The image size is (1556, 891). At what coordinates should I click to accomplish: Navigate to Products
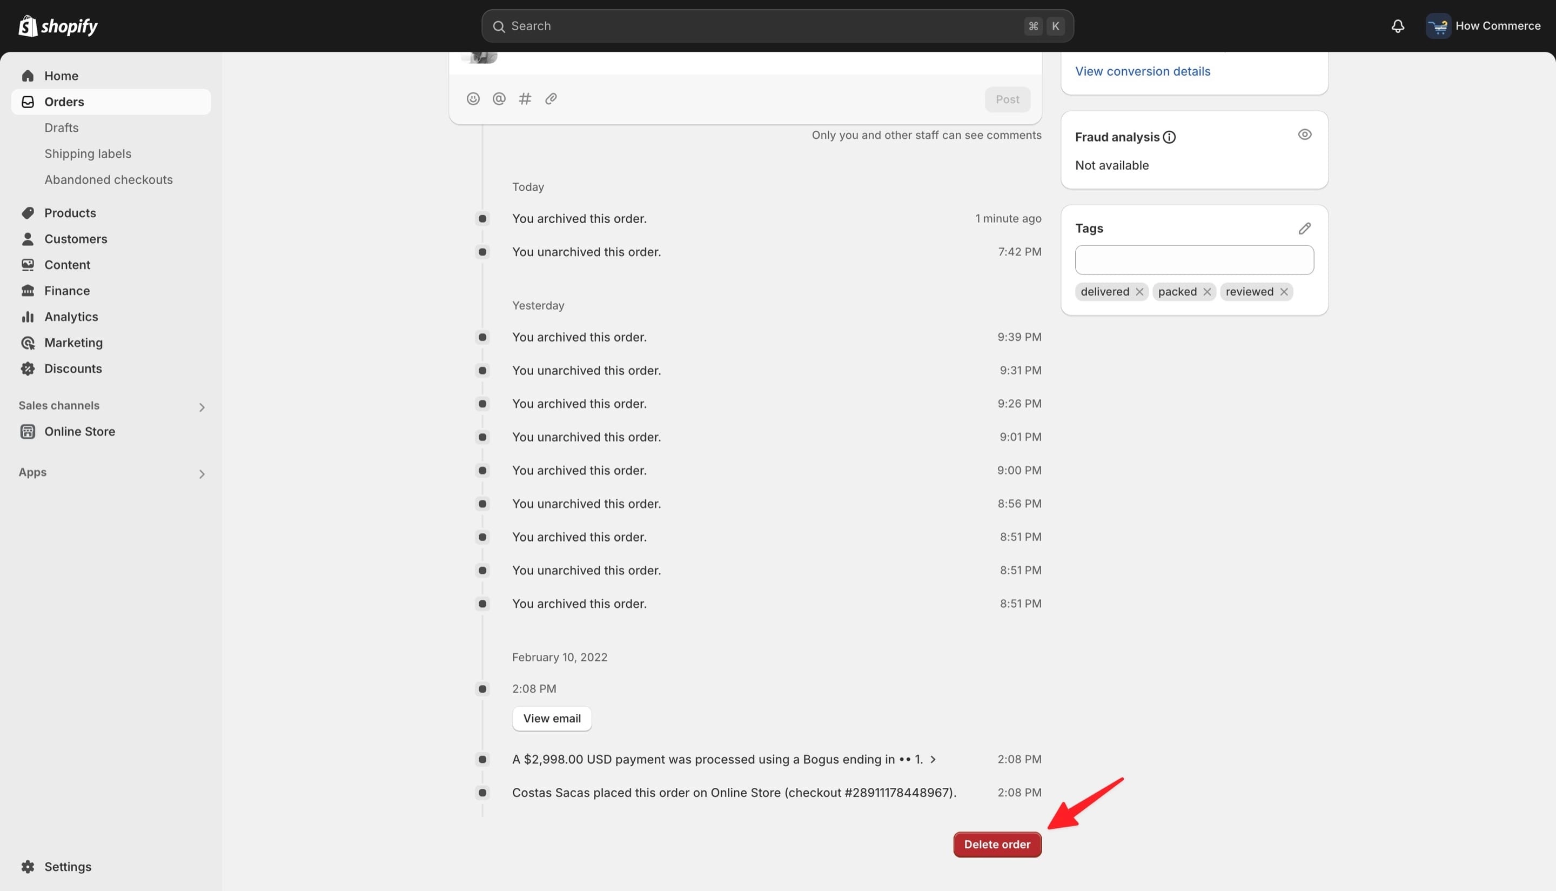(x=70, y=213)
